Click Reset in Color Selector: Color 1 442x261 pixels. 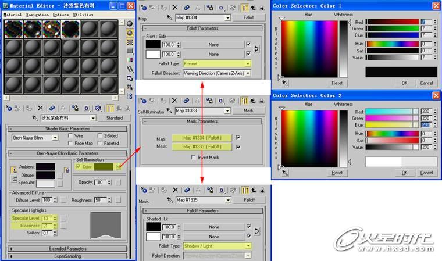337,83
